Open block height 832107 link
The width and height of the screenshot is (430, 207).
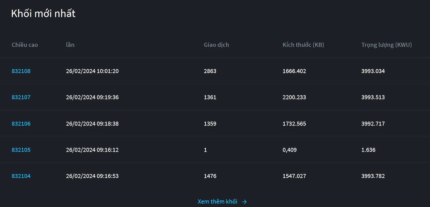click(21, 97)
